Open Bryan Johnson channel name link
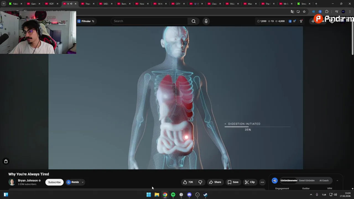Viewport: 354px width, 199px height. pos(28,180)
